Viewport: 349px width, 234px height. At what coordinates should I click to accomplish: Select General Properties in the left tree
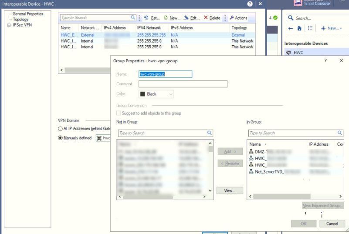[x=28, y=14]
